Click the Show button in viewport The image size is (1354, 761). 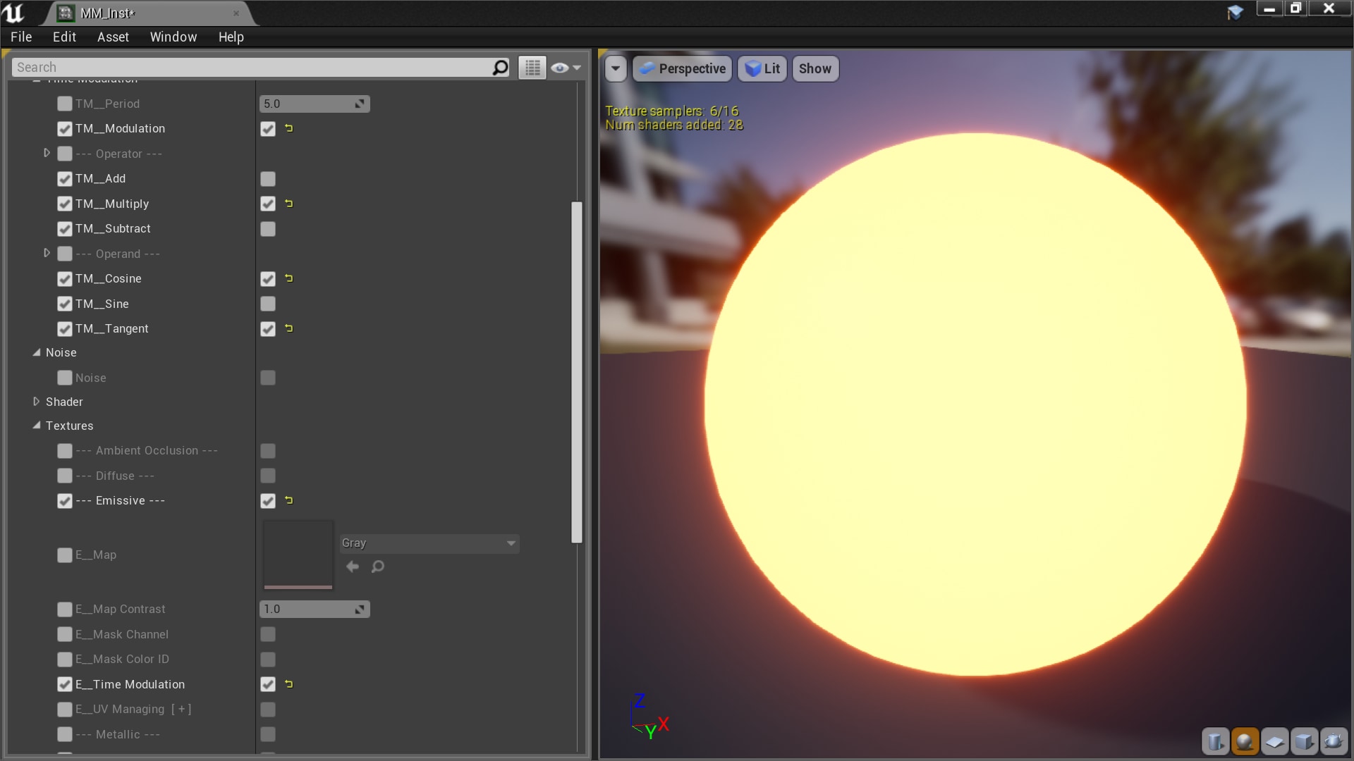(815, 68)
